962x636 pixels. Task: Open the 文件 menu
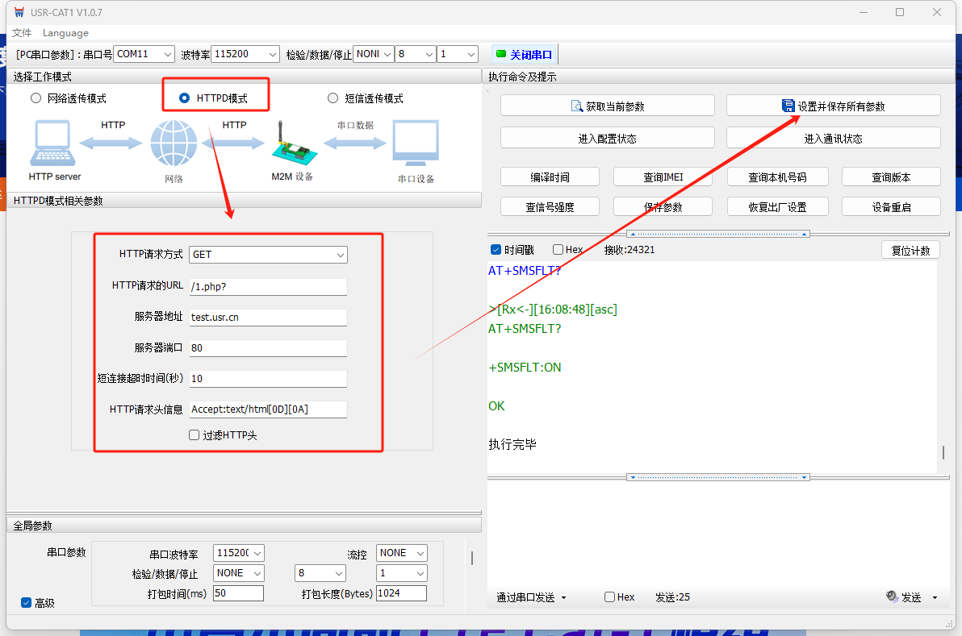[22, 32]
